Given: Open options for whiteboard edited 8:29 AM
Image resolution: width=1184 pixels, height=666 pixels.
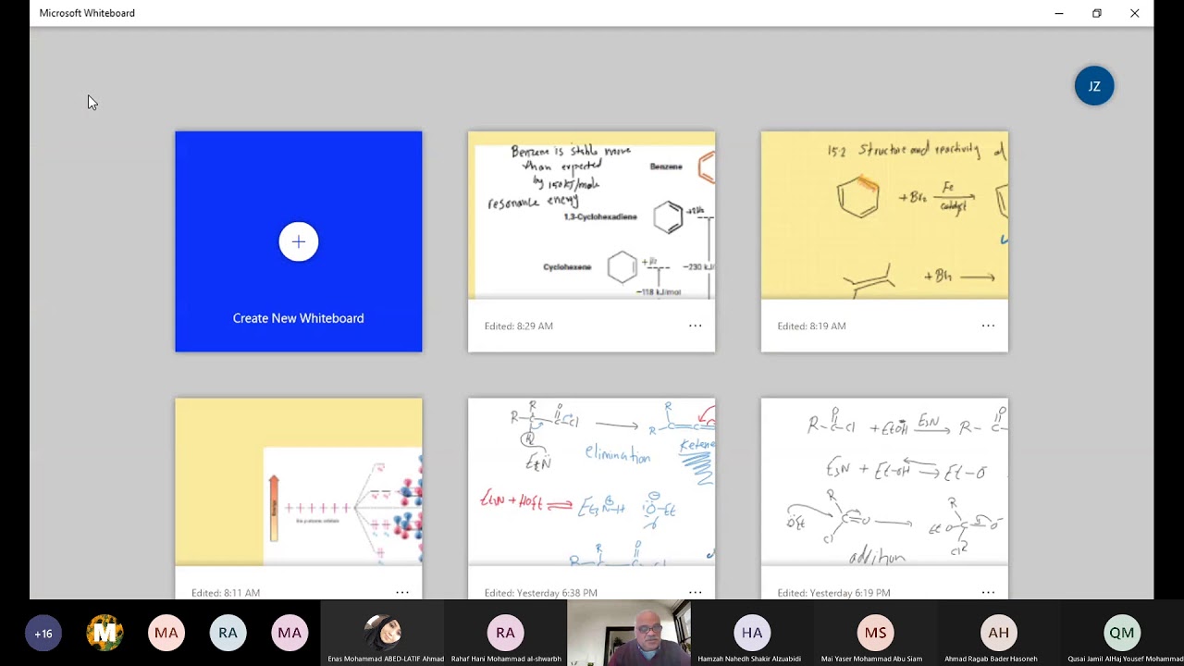Looking at the screenshot, I should pyautogui.click(x=695, y=326).
